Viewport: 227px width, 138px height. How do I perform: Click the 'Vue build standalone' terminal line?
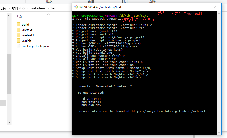[92, 53]
